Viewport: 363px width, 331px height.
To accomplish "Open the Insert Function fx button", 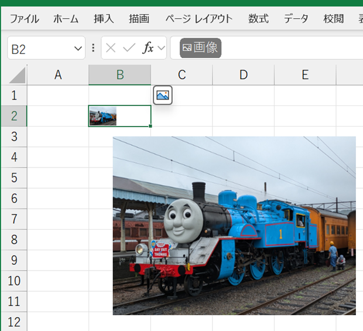I will [148, 47].
